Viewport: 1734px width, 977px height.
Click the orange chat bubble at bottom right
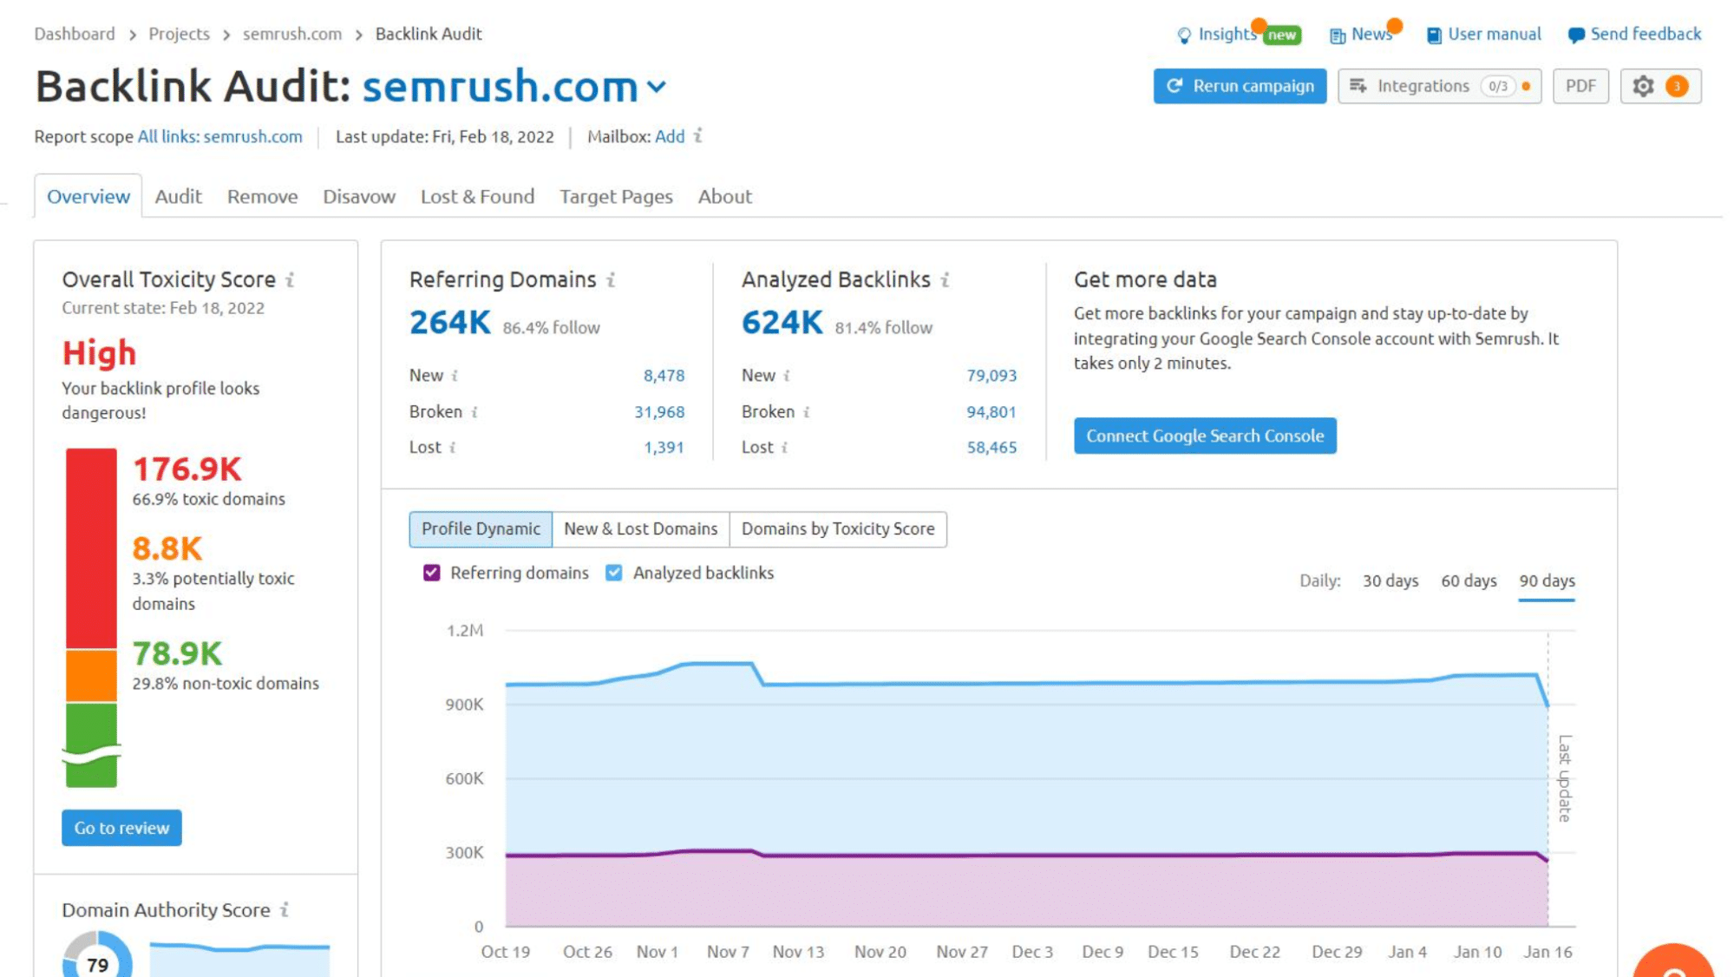click(1673, 961)
